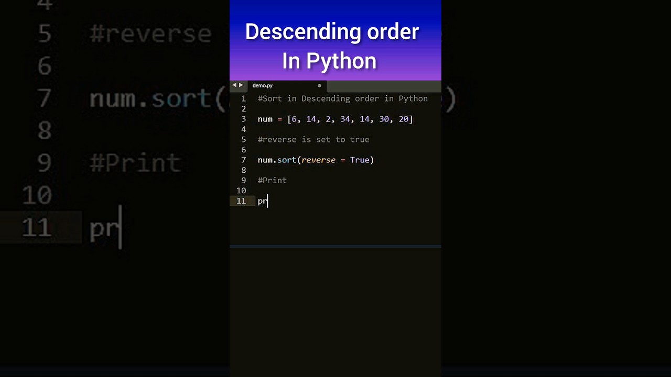Click the word "reverse" in sort call
Screen dimensions: 671x377
tap(318, 160)
